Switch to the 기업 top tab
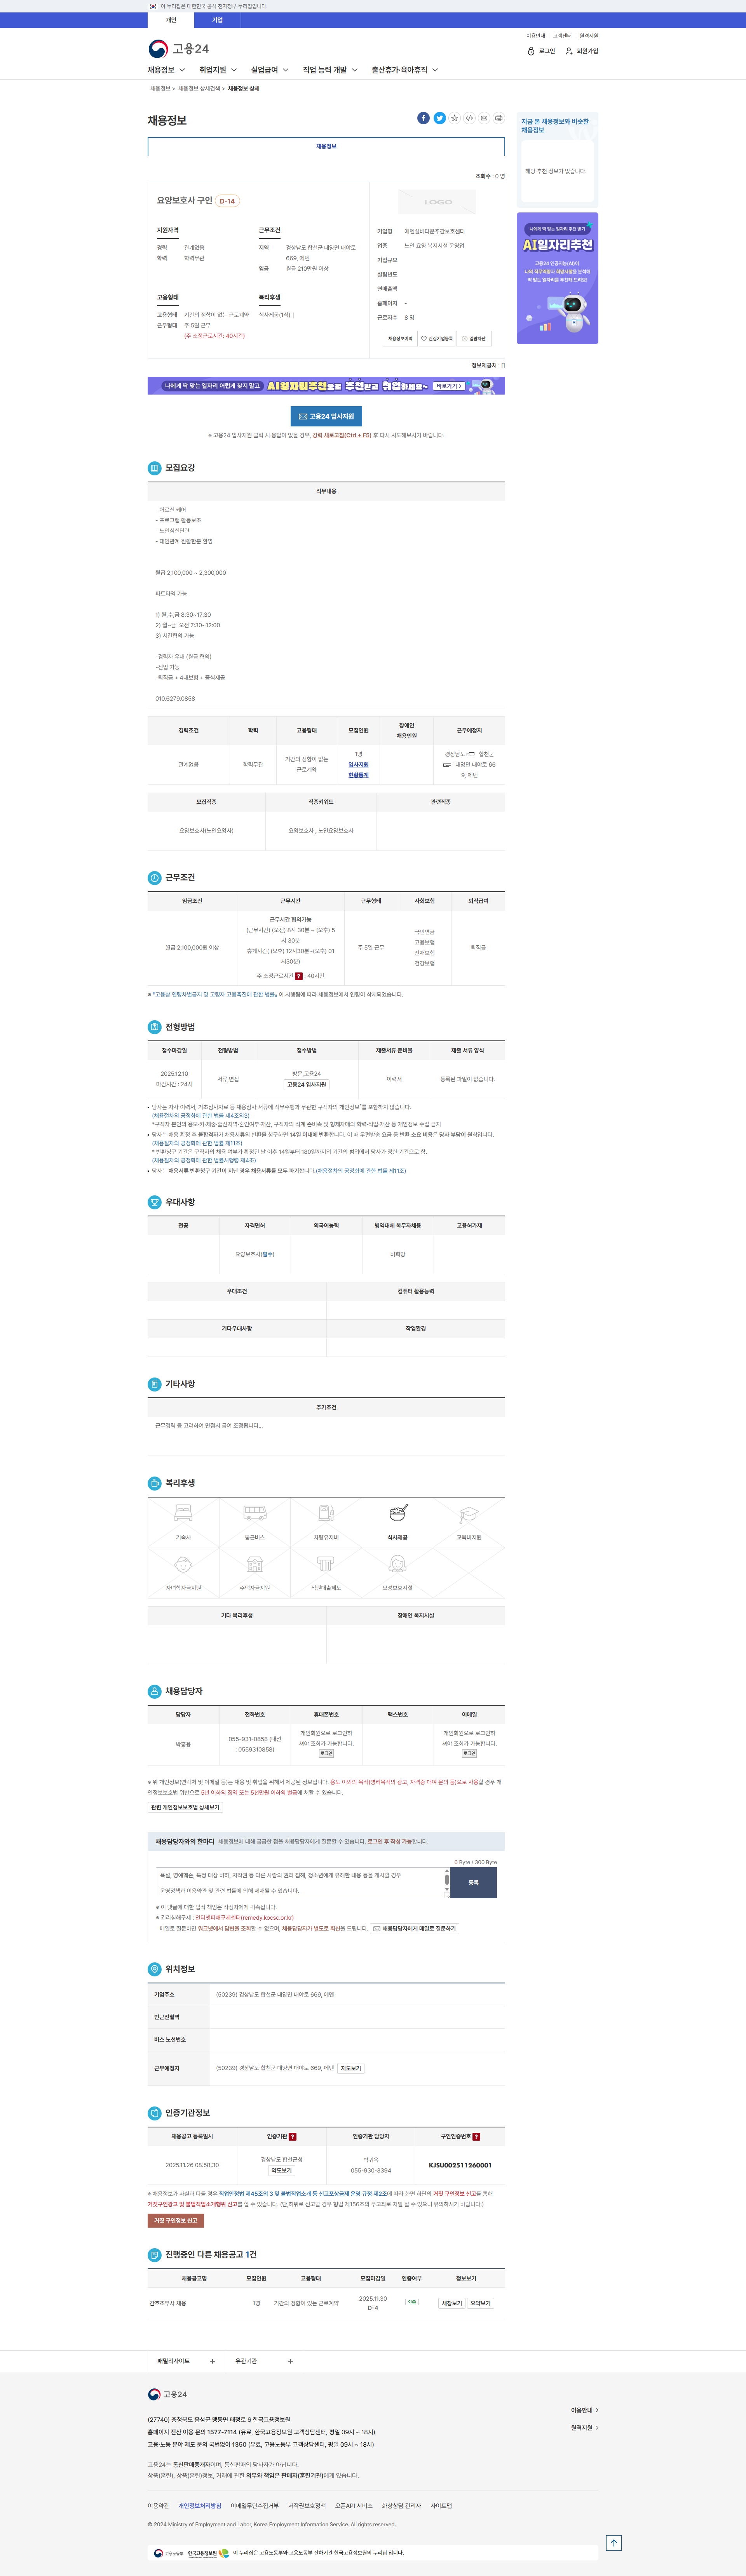The width and height of the screenshot is (746, 2576). [217, 20]
